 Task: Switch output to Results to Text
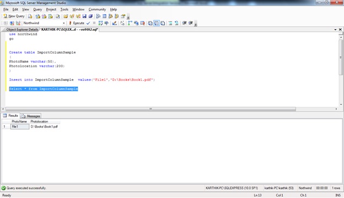tap(150, 23)
